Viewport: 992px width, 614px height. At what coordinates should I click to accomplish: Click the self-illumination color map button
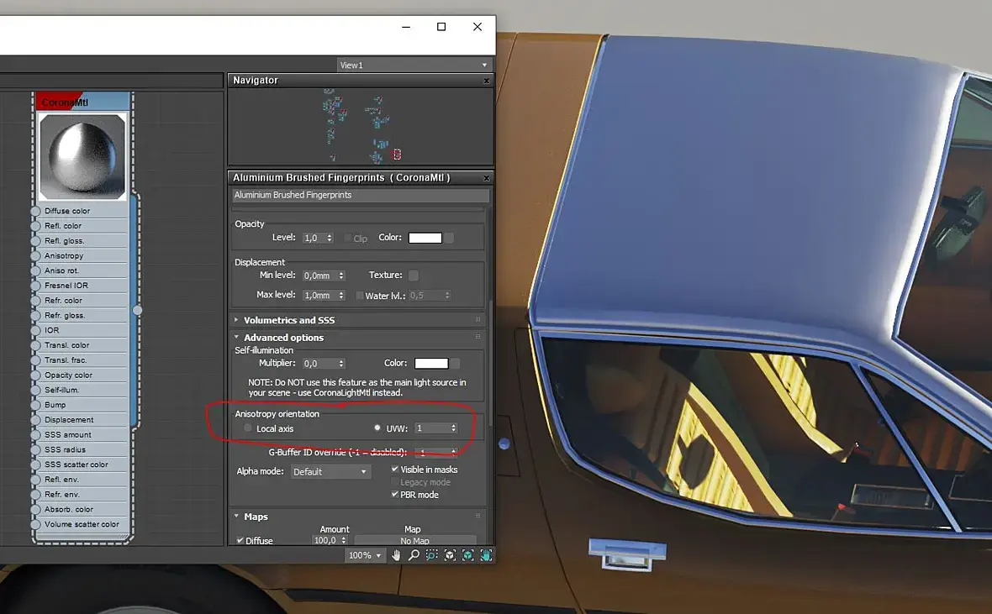[x=456, y=364]
